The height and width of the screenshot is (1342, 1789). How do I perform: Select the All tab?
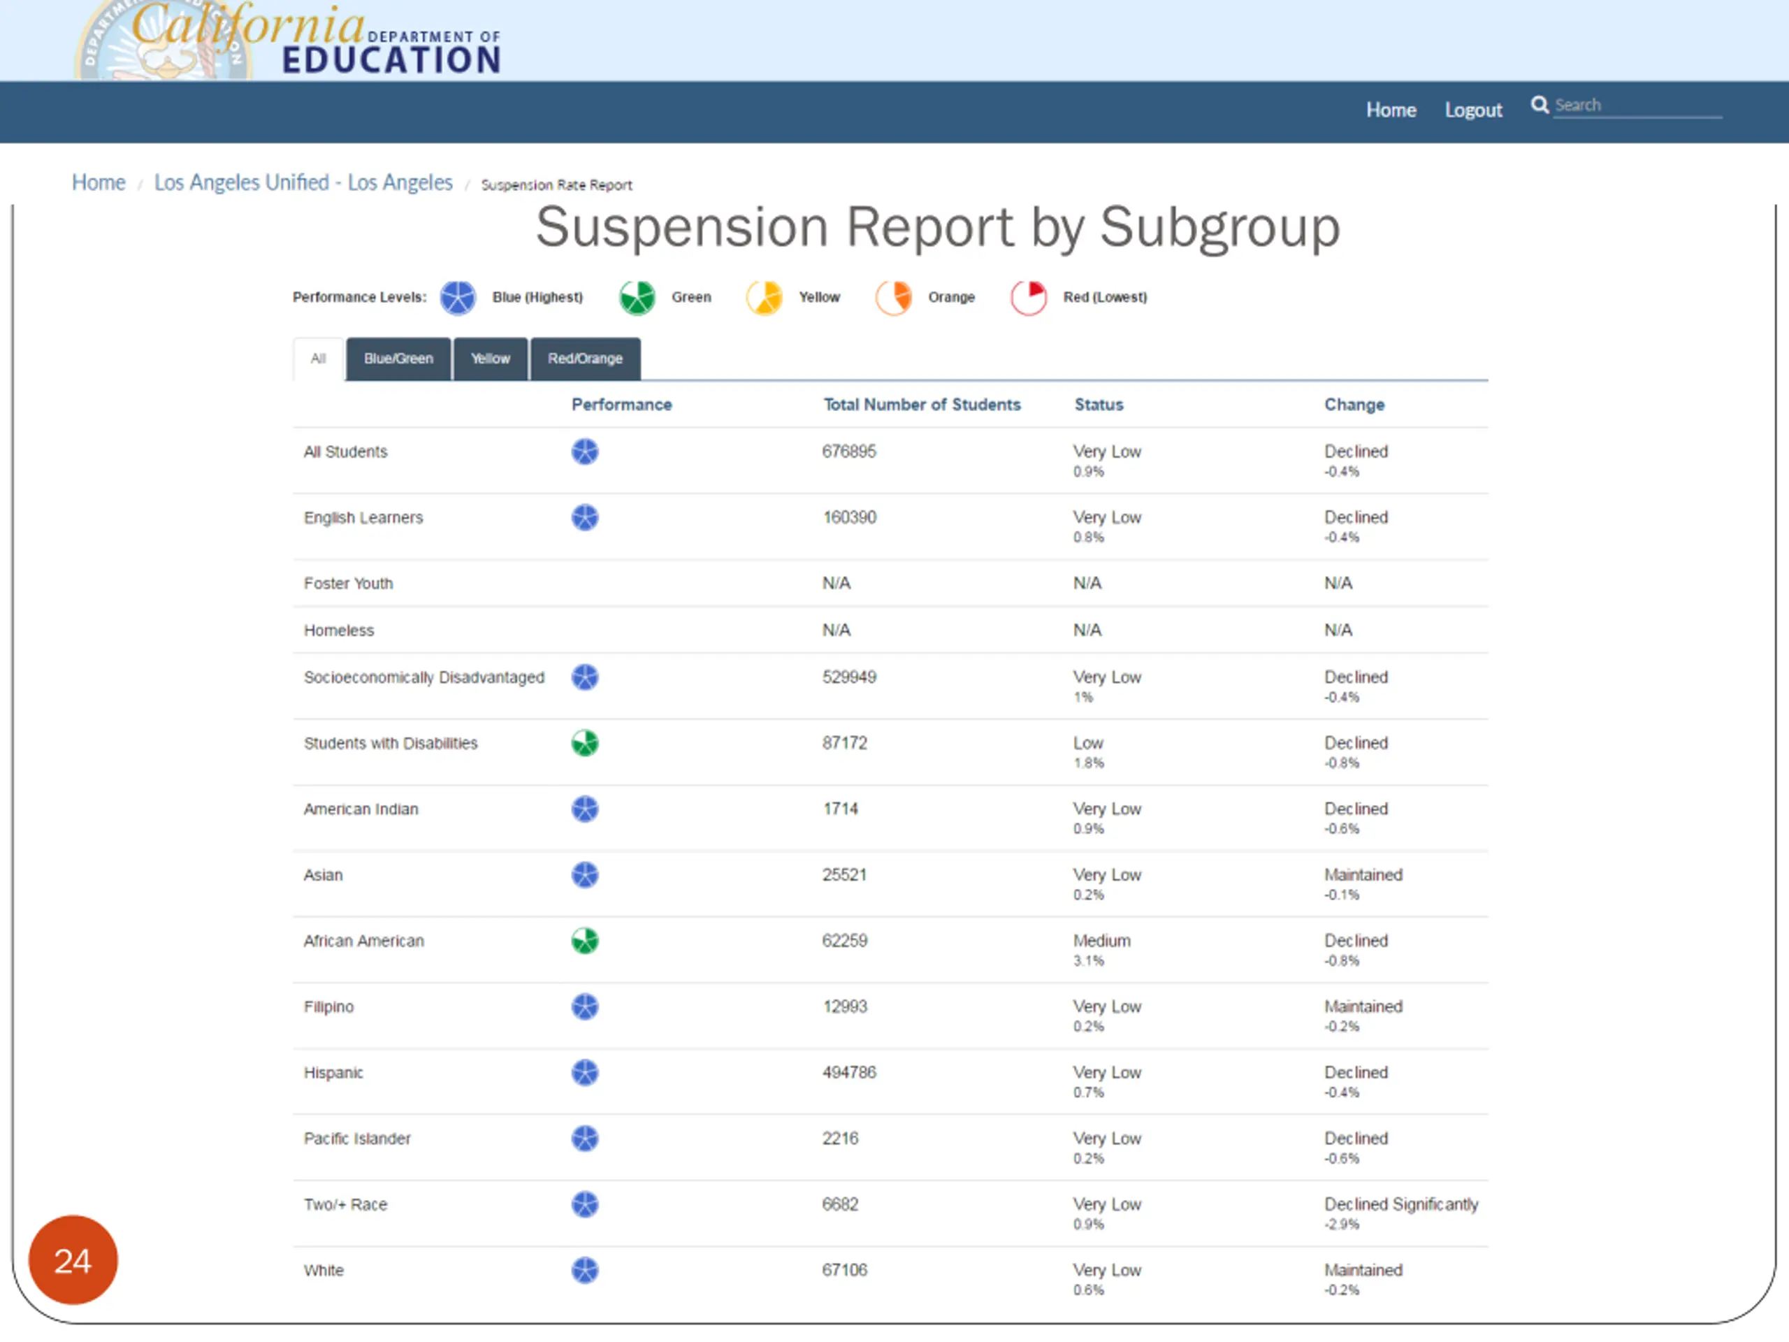[x=319, y=359]
